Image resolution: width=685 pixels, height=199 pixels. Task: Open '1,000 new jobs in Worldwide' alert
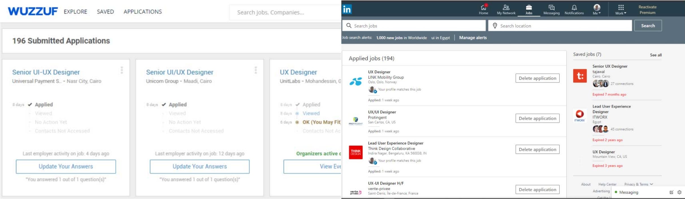click(401, 38)
